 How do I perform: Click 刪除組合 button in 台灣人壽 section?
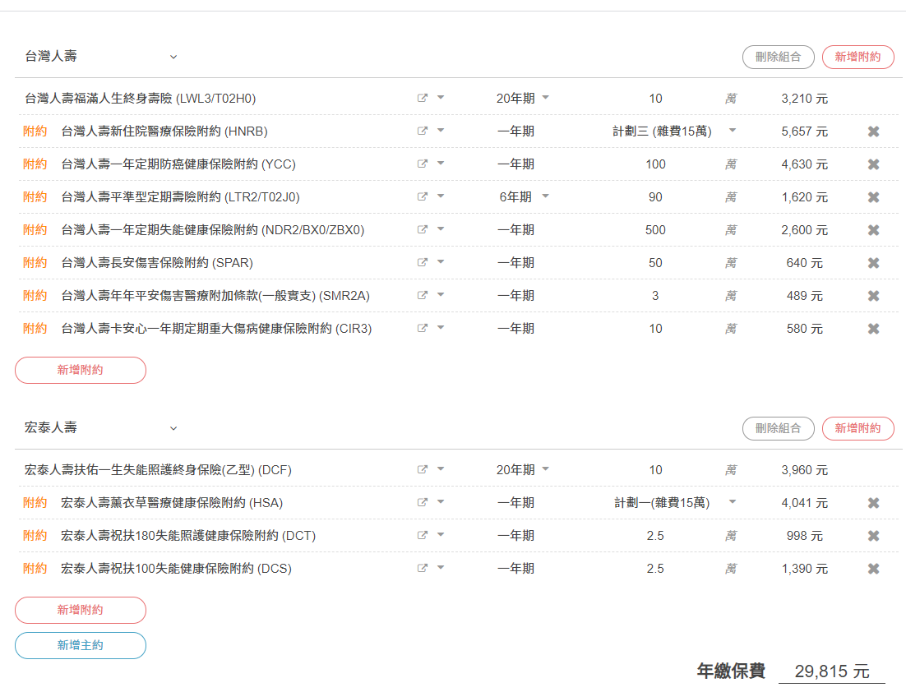click(779, 57)
